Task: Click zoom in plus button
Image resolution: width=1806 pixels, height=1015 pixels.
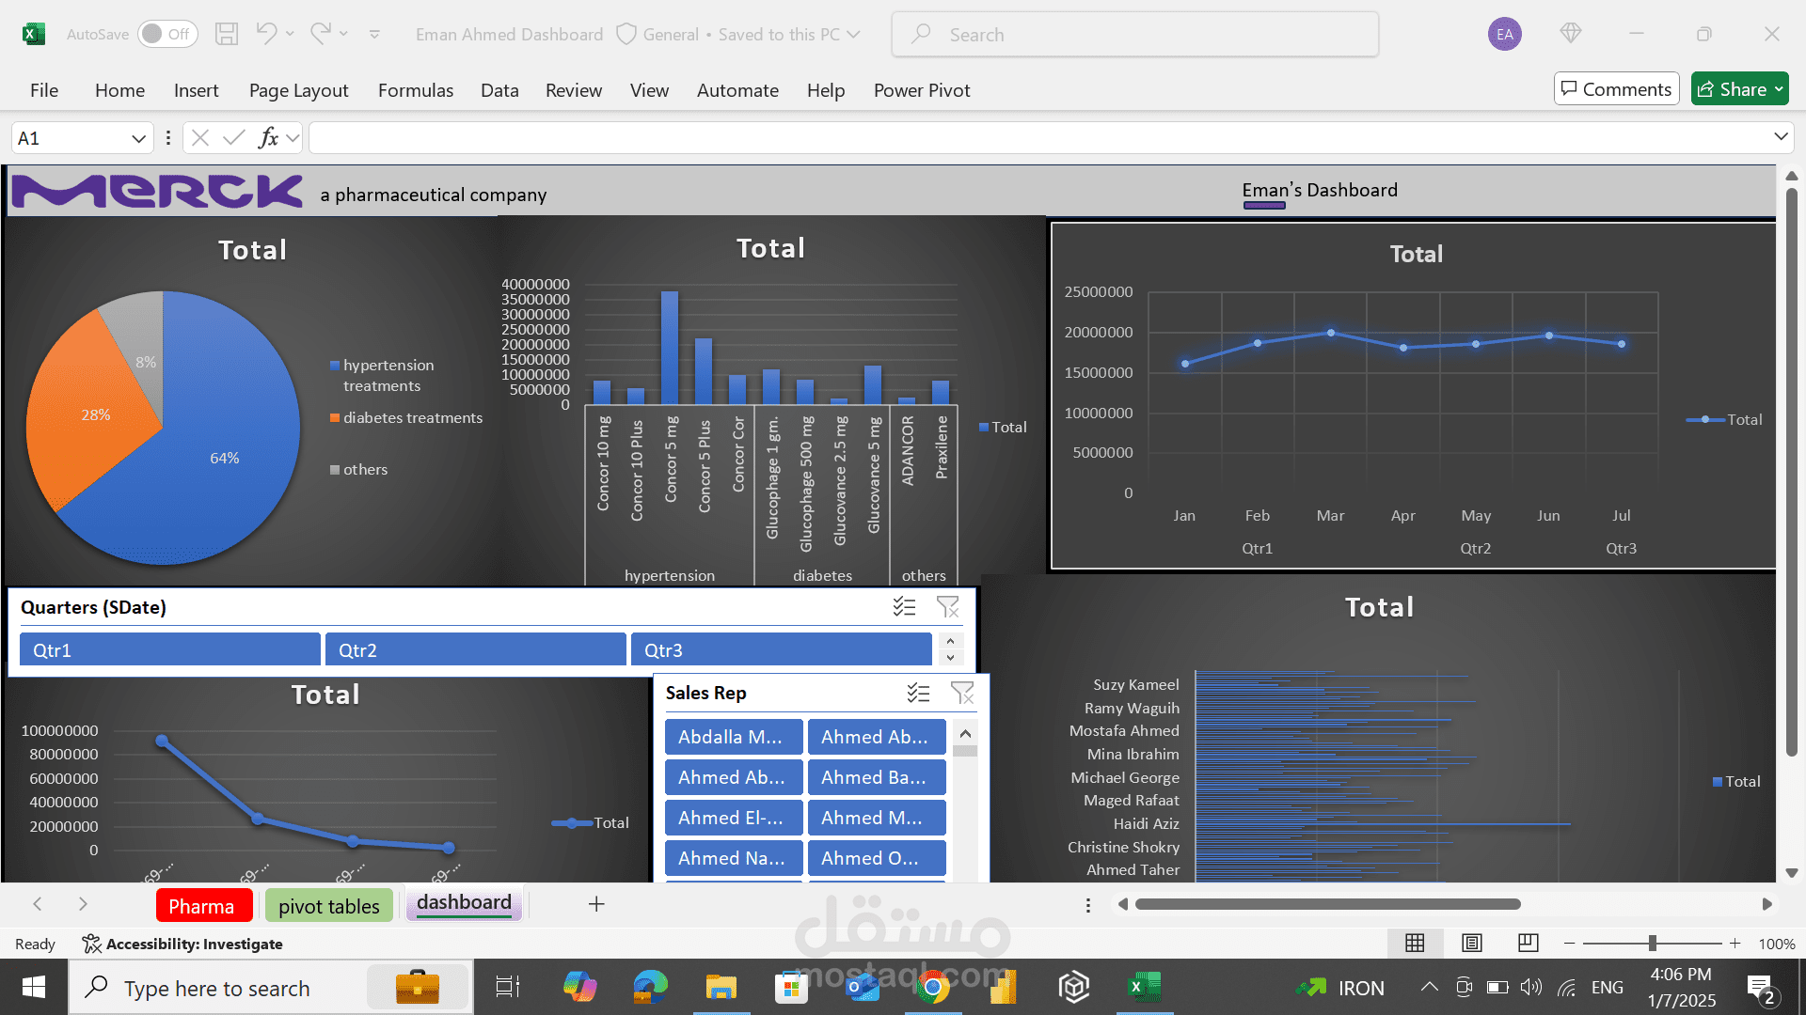Action: [1735, 943]
